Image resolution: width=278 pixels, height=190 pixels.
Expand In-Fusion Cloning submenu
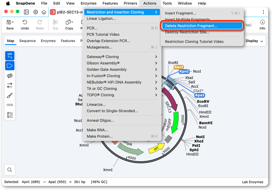coord(122,76)
